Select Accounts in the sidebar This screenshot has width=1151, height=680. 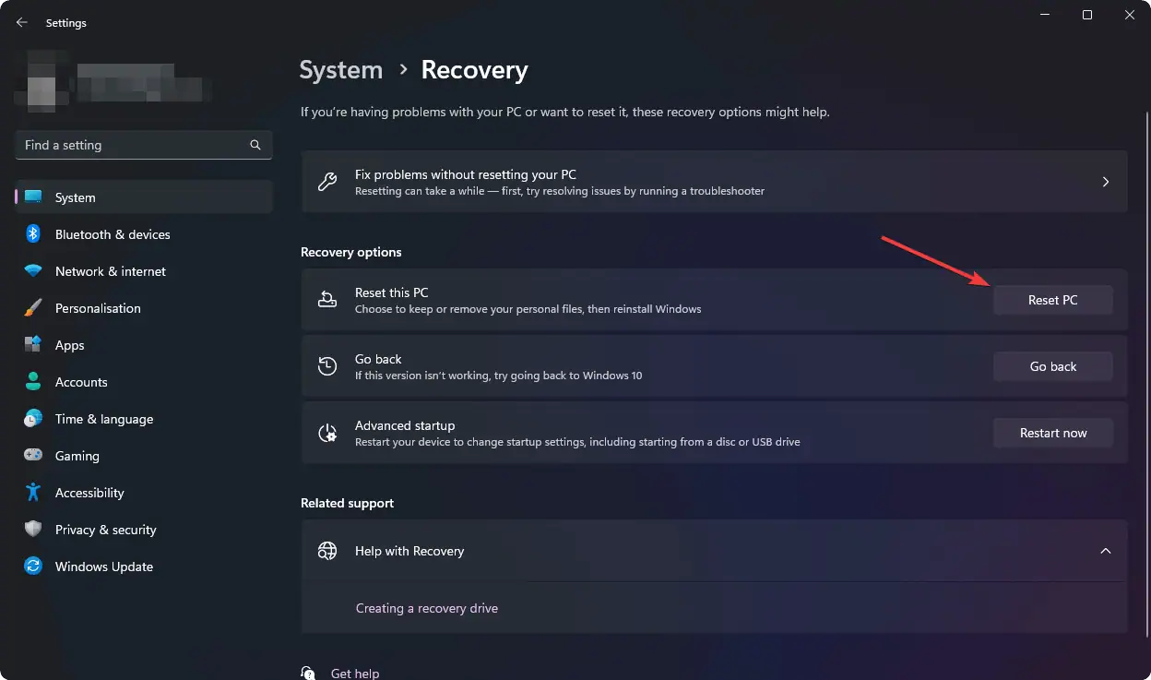point(144,382)
